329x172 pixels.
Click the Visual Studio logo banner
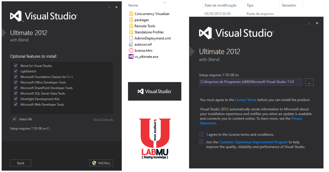pyautogui.click(x=155, y=91)
